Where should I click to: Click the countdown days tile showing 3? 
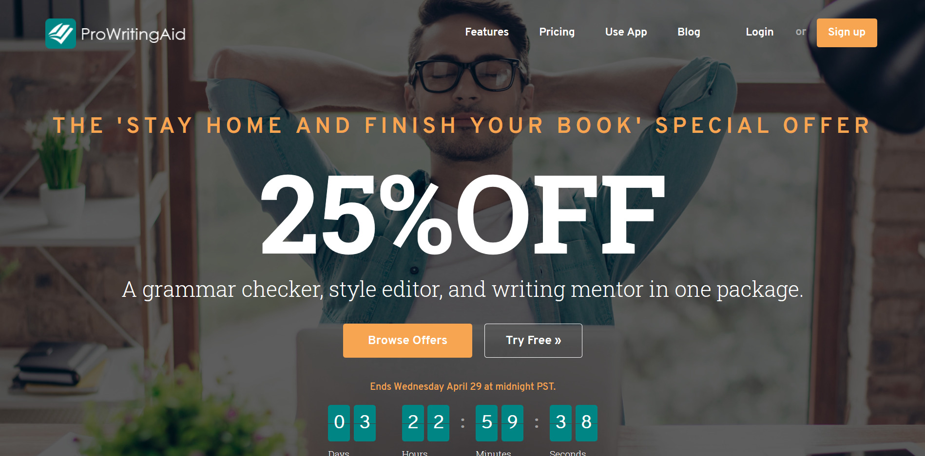click(365, 423)
